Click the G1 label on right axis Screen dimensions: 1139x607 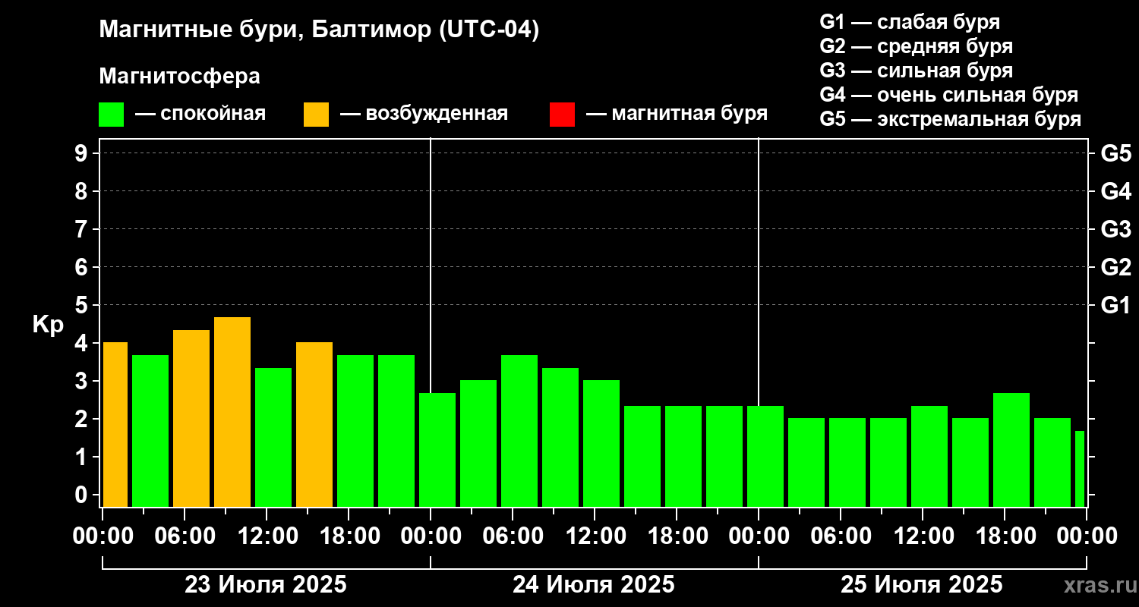(1115, 306)
